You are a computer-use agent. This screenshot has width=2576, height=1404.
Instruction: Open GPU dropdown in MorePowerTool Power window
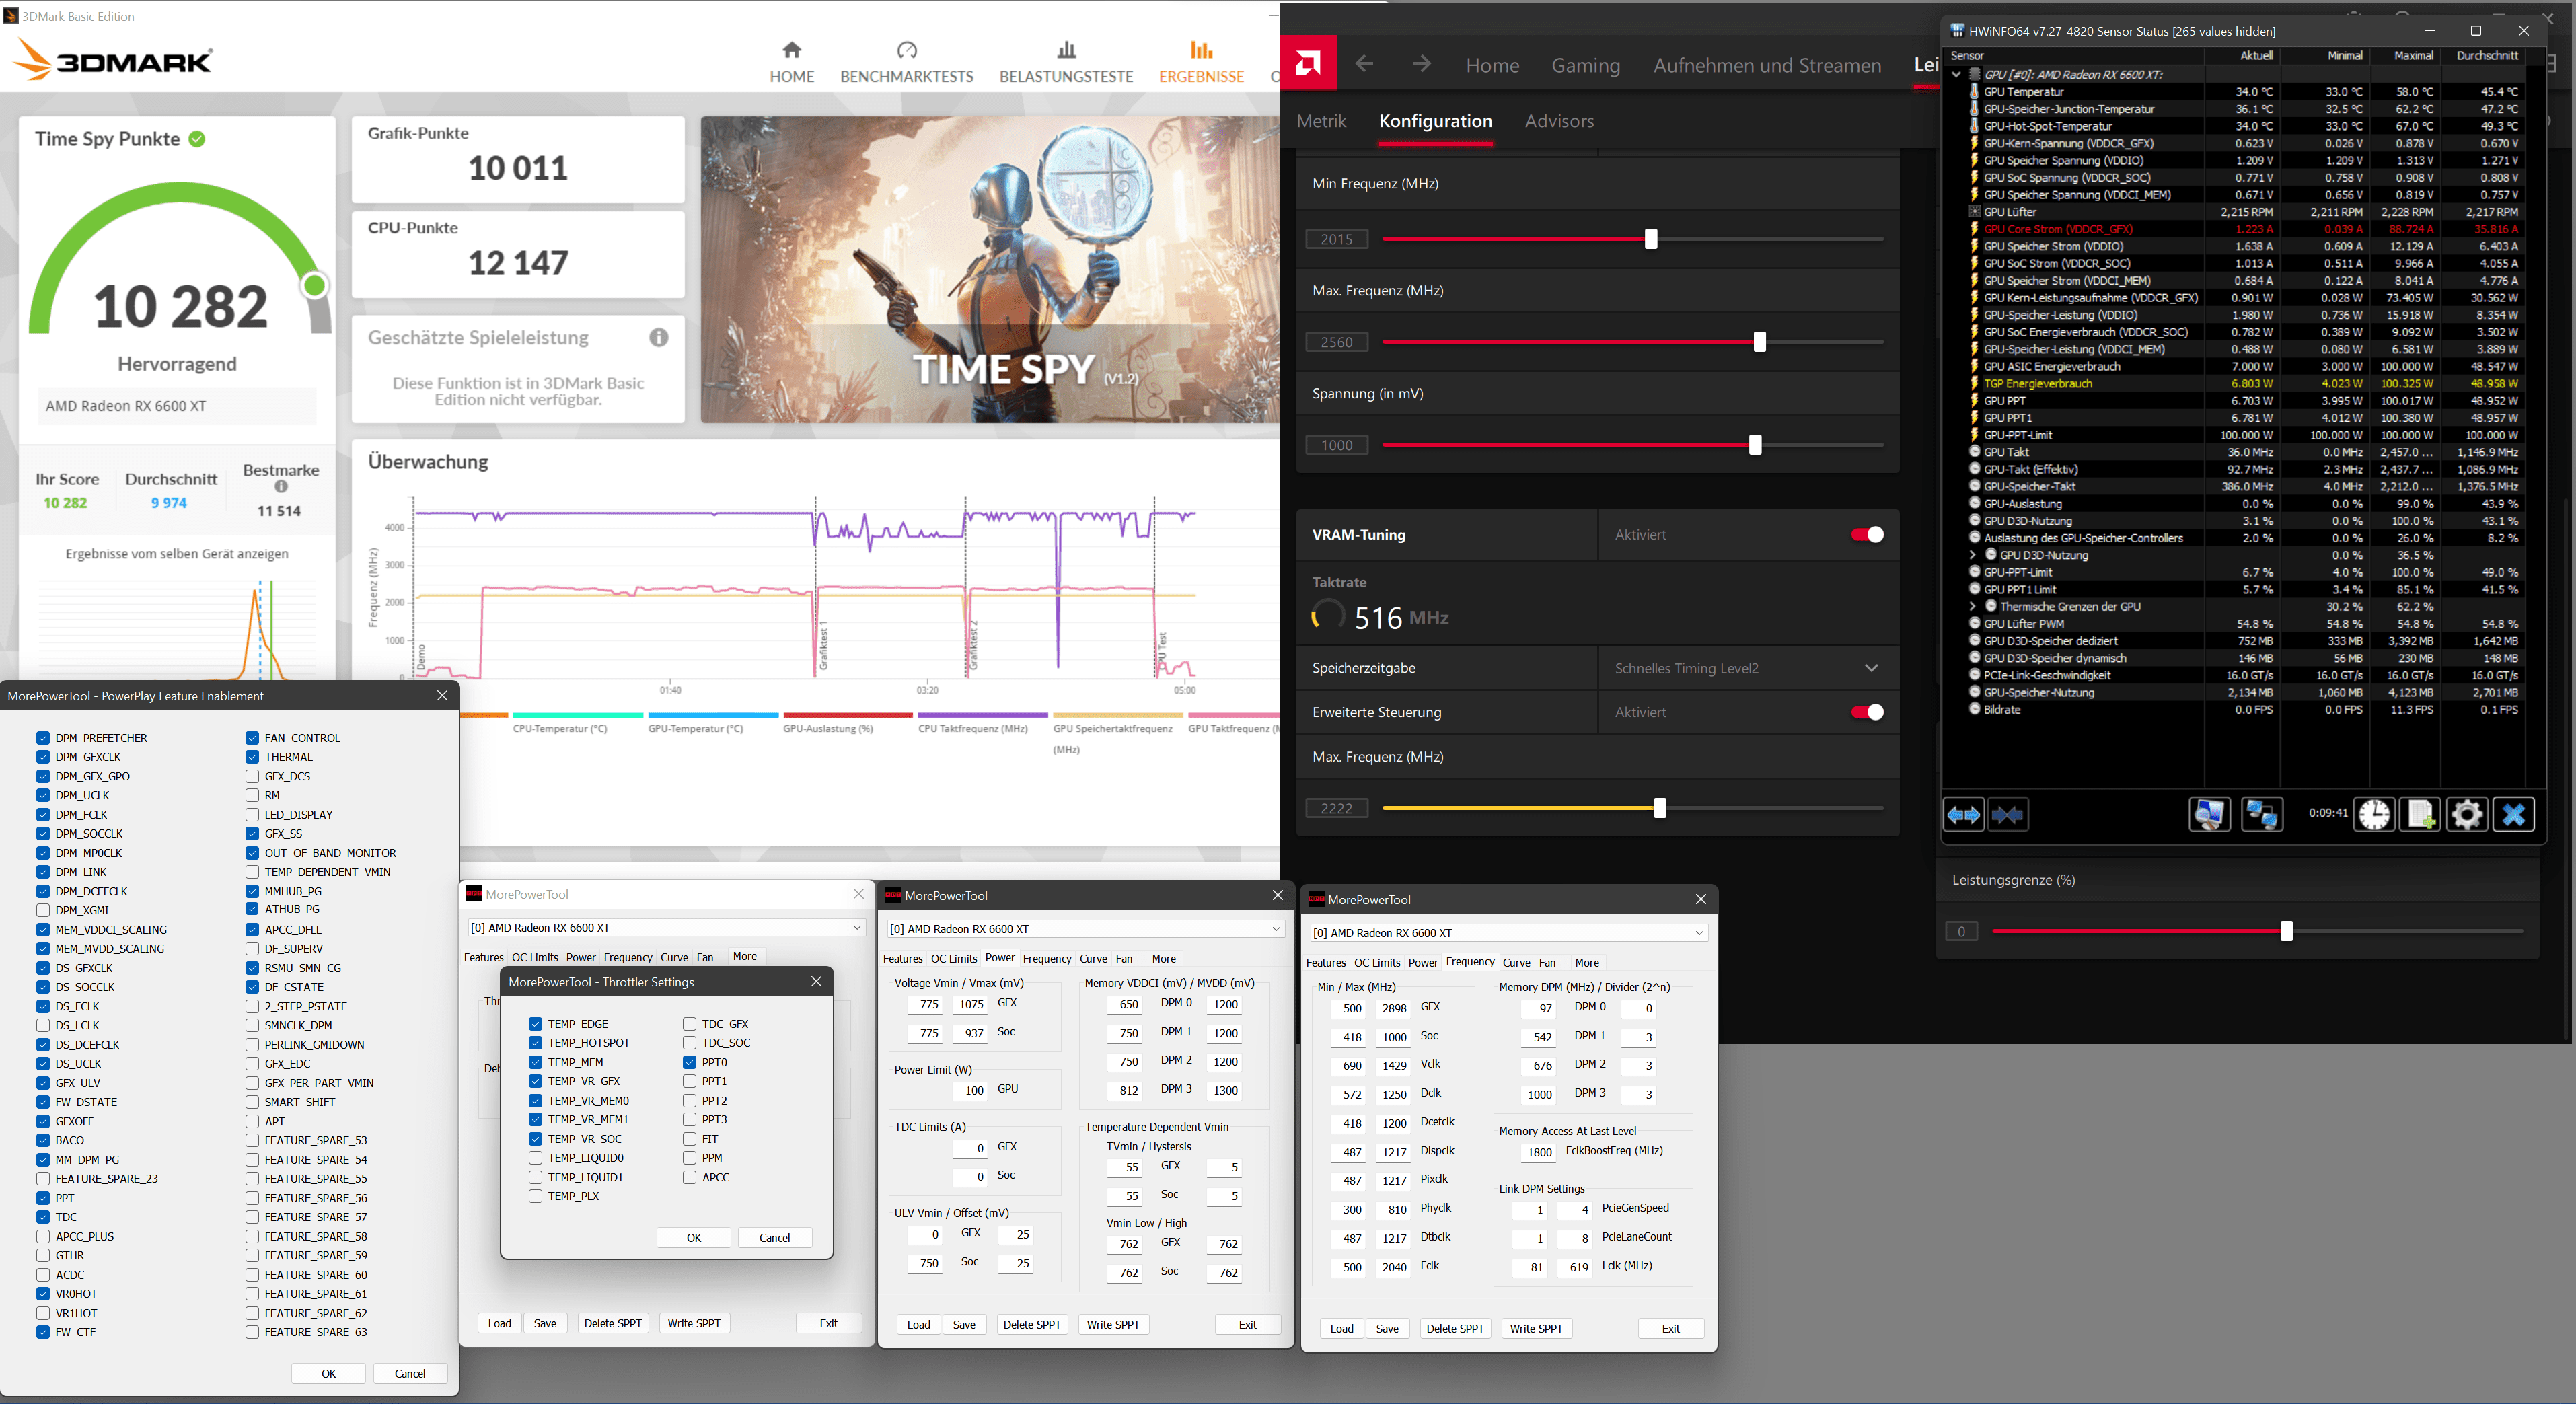click(1085, 929)
